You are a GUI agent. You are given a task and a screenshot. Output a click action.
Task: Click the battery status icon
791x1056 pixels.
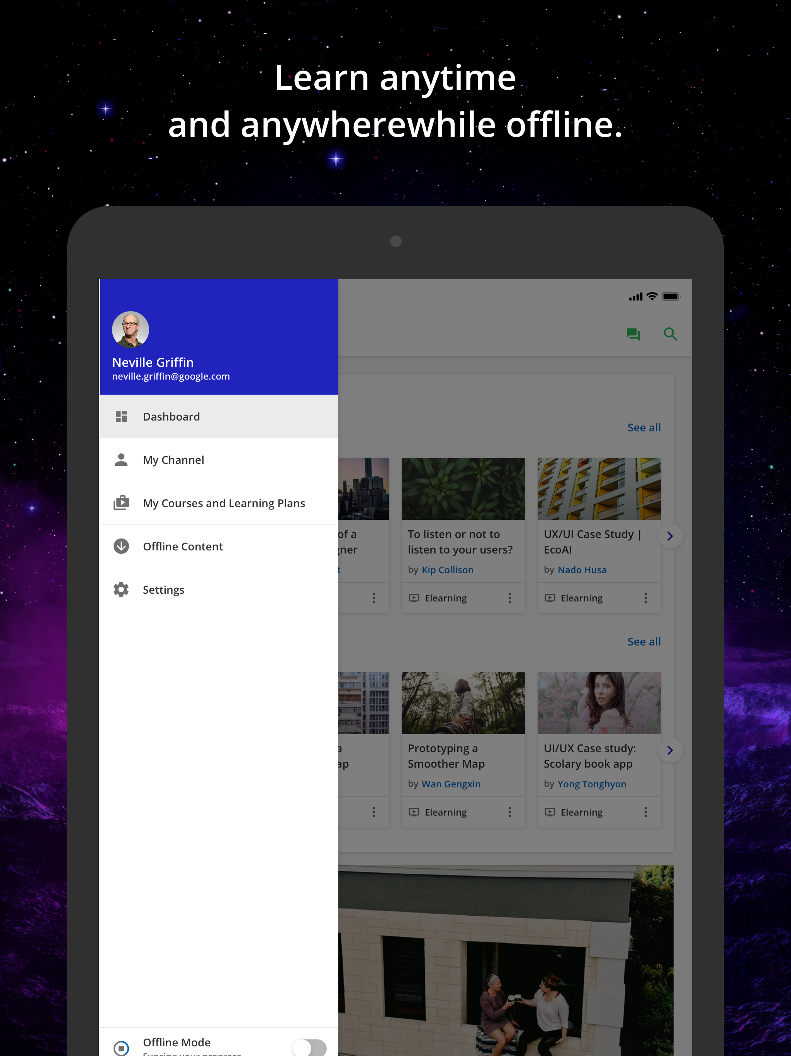pos(671,296)
